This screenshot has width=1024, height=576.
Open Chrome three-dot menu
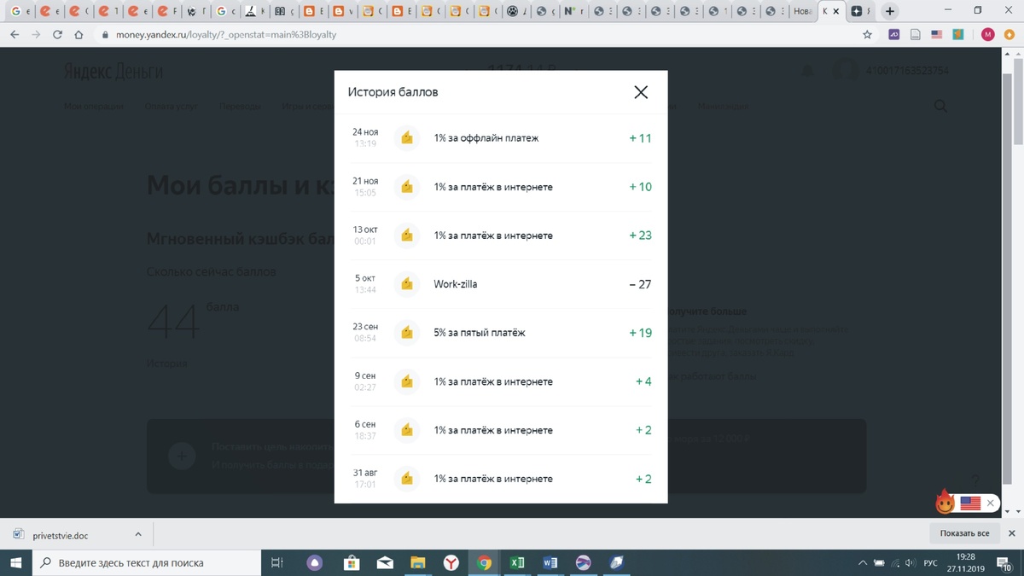(x=1010, y=35)
